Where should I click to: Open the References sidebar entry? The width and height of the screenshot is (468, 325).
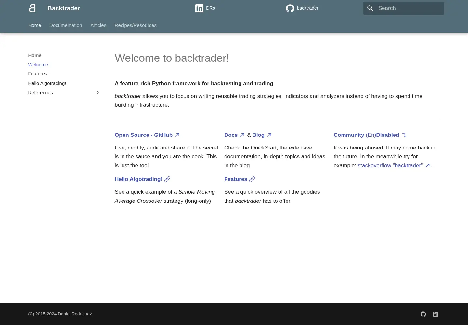(41, 93)
